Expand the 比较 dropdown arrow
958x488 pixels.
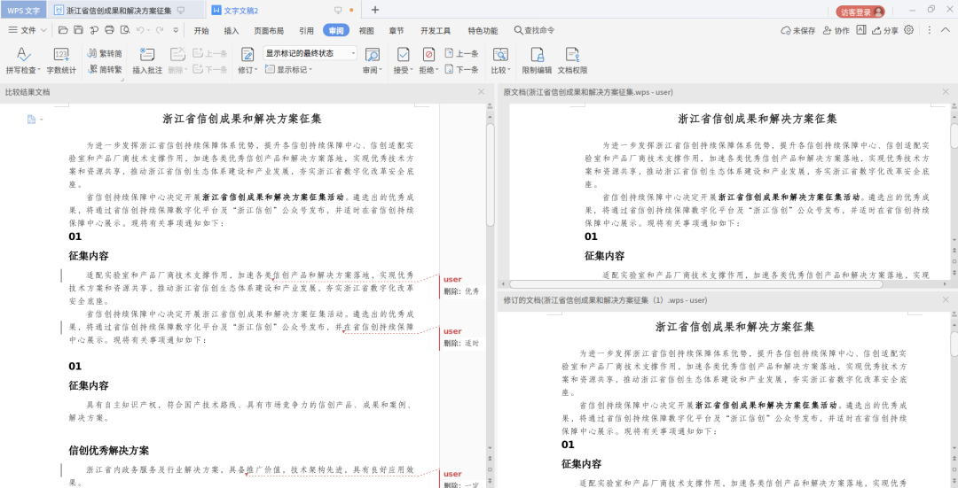(x=509, y=71)
